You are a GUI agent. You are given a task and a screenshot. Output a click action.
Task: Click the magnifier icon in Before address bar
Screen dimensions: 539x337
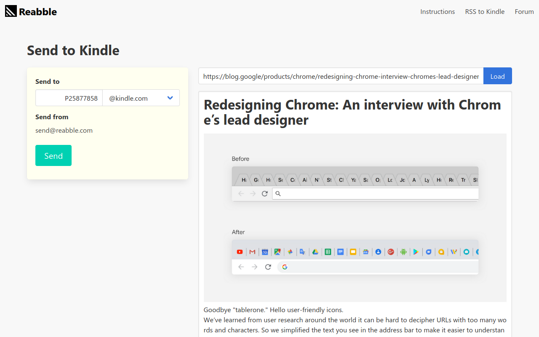pos(278,194)
